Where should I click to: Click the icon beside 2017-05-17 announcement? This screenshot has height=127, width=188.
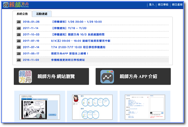(x=19, y=54)
